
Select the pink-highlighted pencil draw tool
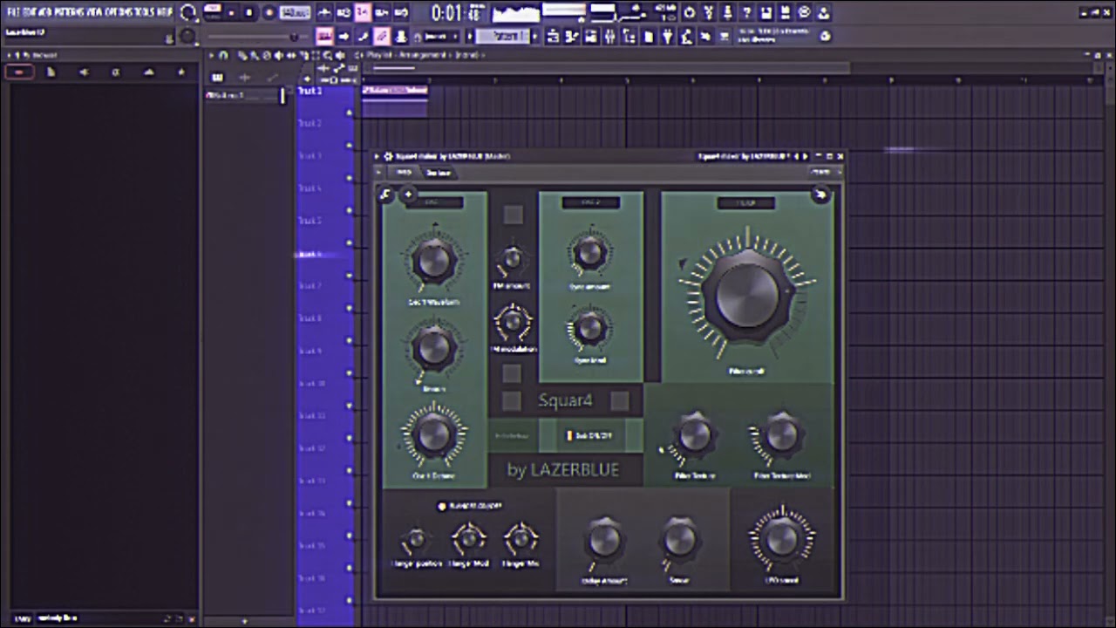coord(381,37)
